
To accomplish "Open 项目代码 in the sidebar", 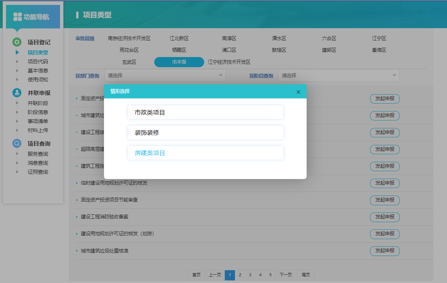I will (38, 62).
